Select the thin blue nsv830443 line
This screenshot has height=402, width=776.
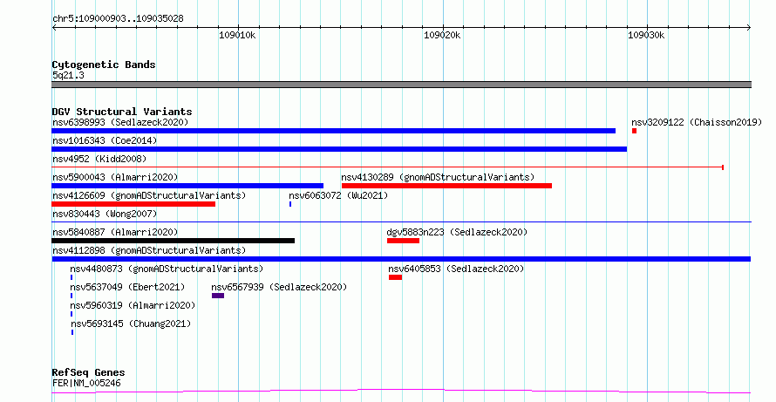coord(401,222)
